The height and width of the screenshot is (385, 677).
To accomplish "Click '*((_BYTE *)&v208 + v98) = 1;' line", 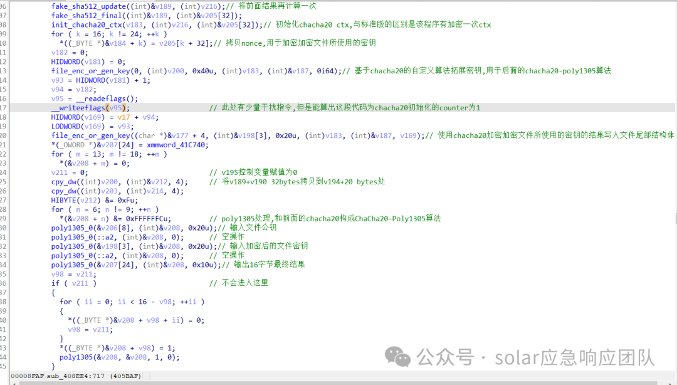I will (x=117, y=348).
